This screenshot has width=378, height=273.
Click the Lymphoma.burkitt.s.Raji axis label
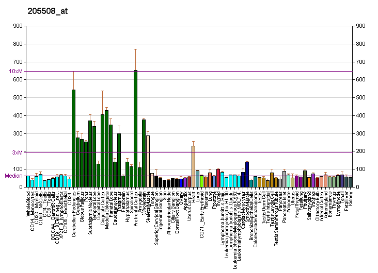[x=222, y=218]
